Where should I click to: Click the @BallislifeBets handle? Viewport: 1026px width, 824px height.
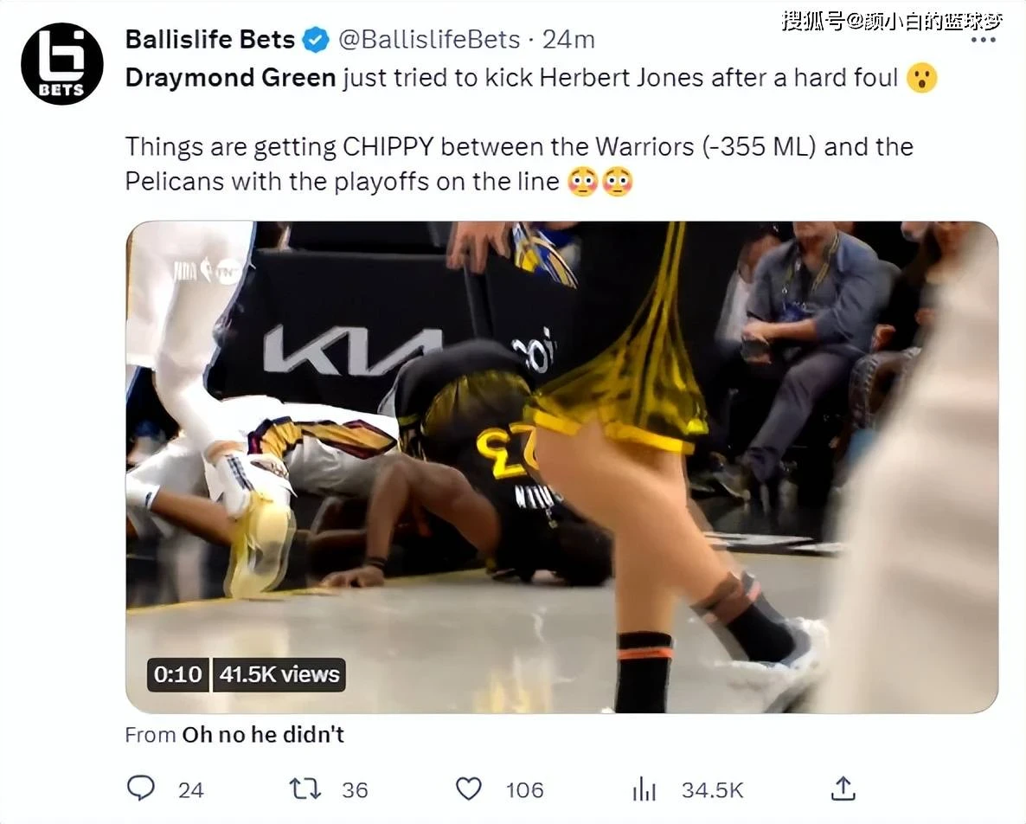tap(429, 40)
